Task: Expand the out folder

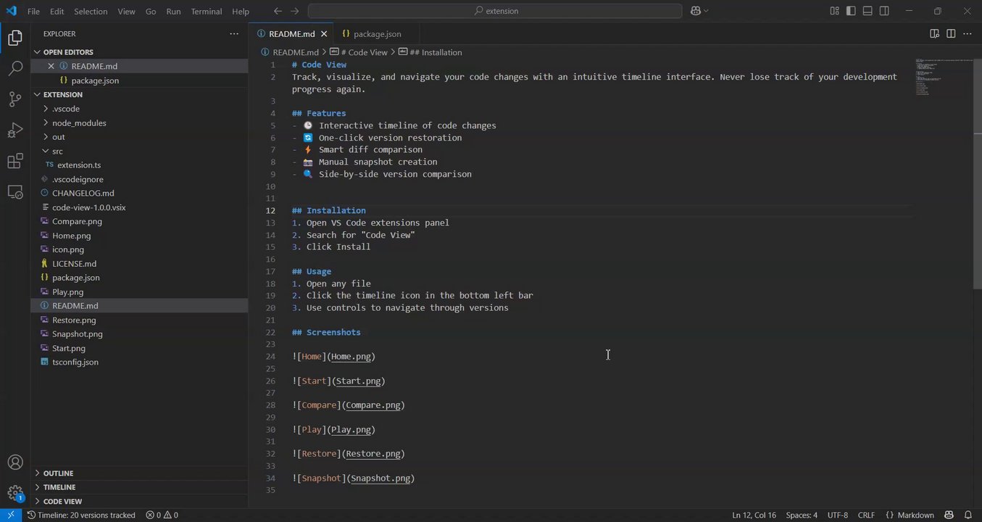Action: coord(139,137)
